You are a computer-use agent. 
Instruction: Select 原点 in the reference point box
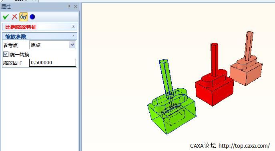[50, 45]
